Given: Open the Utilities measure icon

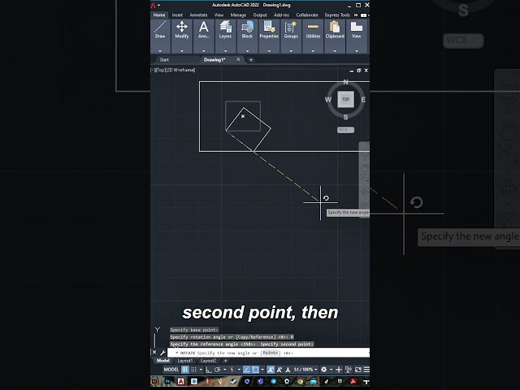Looking at the screenshot, I should [313, 27].
